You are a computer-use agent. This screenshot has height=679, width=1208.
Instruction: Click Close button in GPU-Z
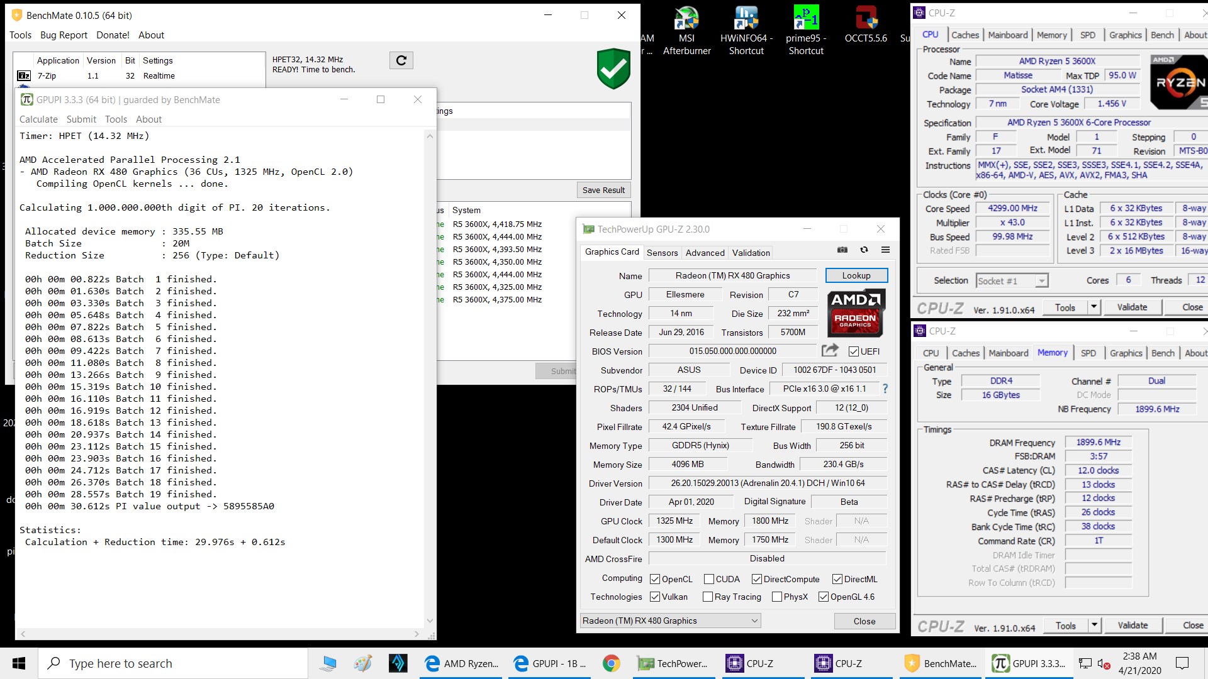pos(864,621)
